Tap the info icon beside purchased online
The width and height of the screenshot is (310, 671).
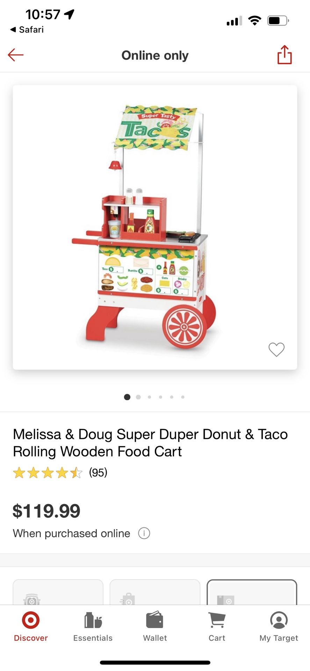tap(144, 533)
